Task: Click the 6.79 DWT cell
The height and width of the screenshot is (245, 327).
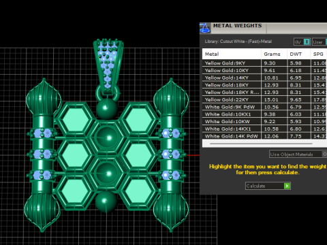Action: [x=298, y=107]
